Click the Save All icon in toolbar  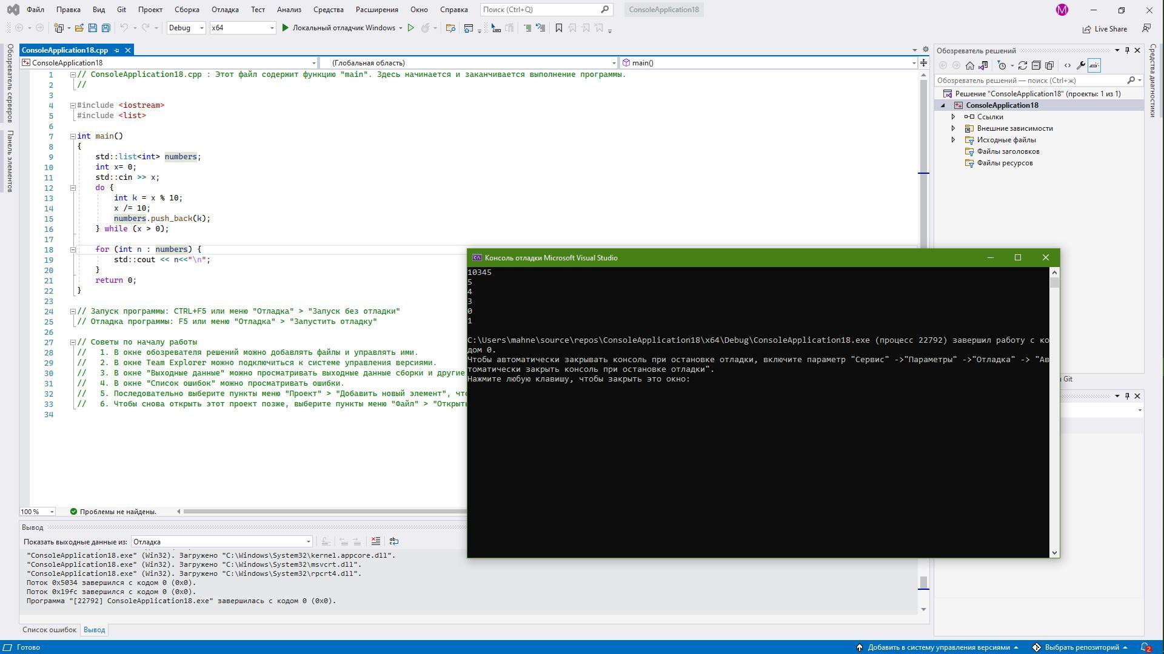pyautogui.click(x=106, y=28)
